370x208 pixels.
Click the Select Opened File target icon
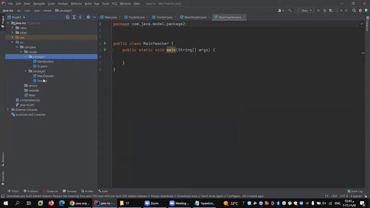[x=68, y=17]
